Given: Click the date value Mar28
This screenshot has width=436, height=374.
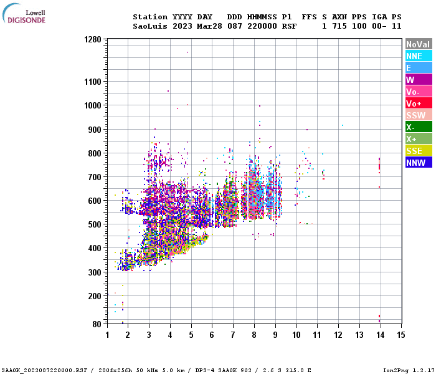Looking at the screenshot, I should coord(209,26).
